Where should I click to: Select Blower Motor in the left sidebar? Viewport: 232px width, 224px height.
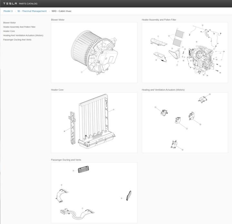(x=9, y=23)
